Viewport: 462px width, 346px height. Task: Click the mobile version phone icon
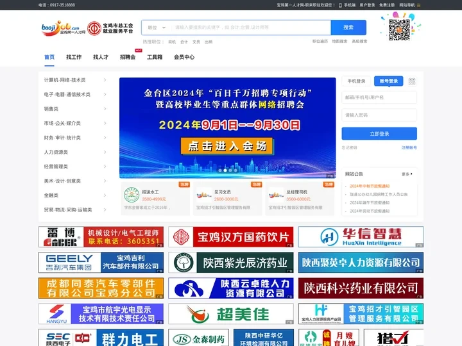340,5
